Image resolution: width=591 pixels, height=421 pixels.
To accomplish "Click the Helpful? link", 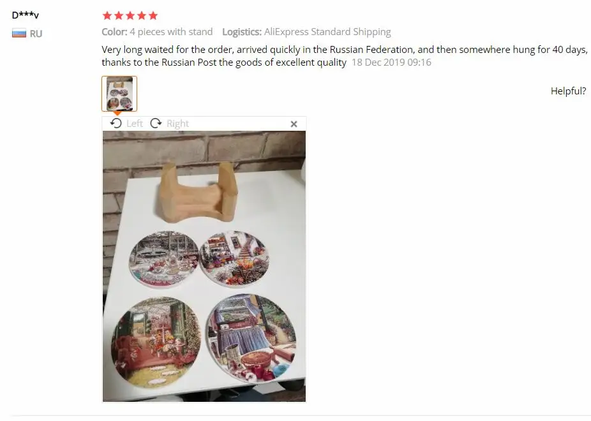I will pyautogui.click(x=569, y=91).
